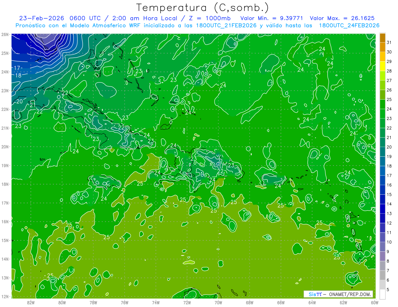Pick the teal colorbar segment between 19 and 20
Screen dimensions: 398x307
tap(382, 152)
